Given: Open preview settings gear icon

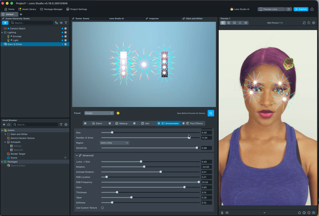Looking at the screenshot, I should pyautogui.click(x=313, y=23).
